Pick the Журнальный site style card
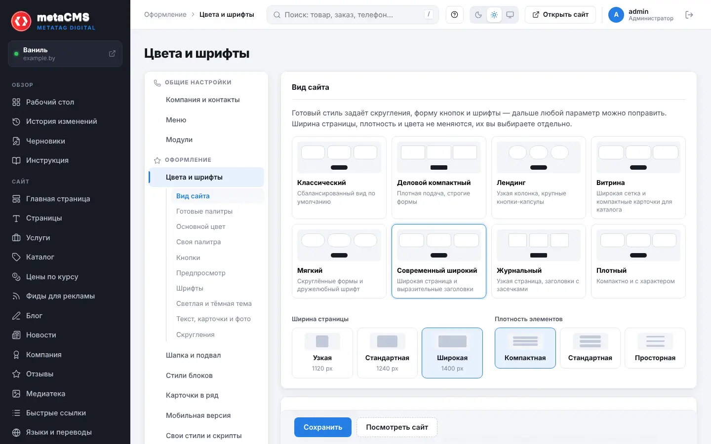 (539, 261)
